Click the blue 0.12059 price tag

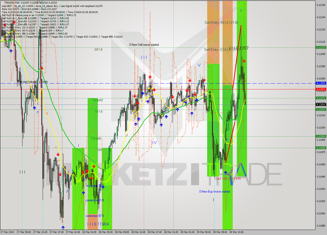click(321, 83)
